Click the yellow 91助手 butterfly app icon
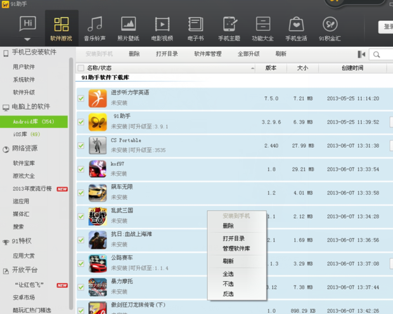The image size is (393, 314). coord(98,122)
